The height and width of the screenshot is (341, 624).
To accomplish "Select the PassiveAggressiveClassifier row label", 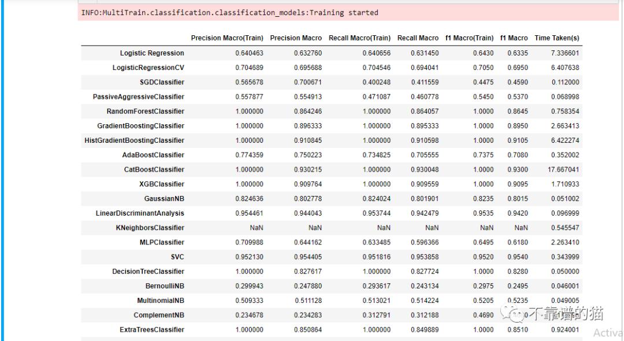I will [139, 97].
